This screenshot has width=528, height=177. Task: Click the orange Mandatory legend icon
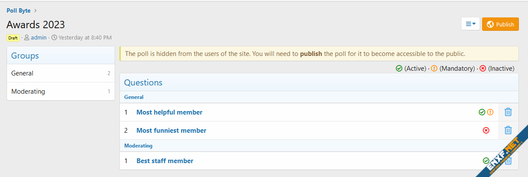tap(434, 69)
